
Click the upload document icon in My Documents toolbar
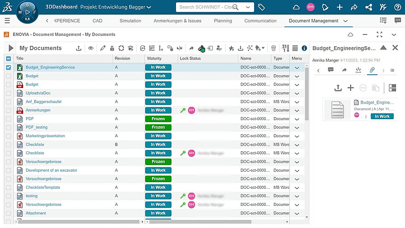79,48
